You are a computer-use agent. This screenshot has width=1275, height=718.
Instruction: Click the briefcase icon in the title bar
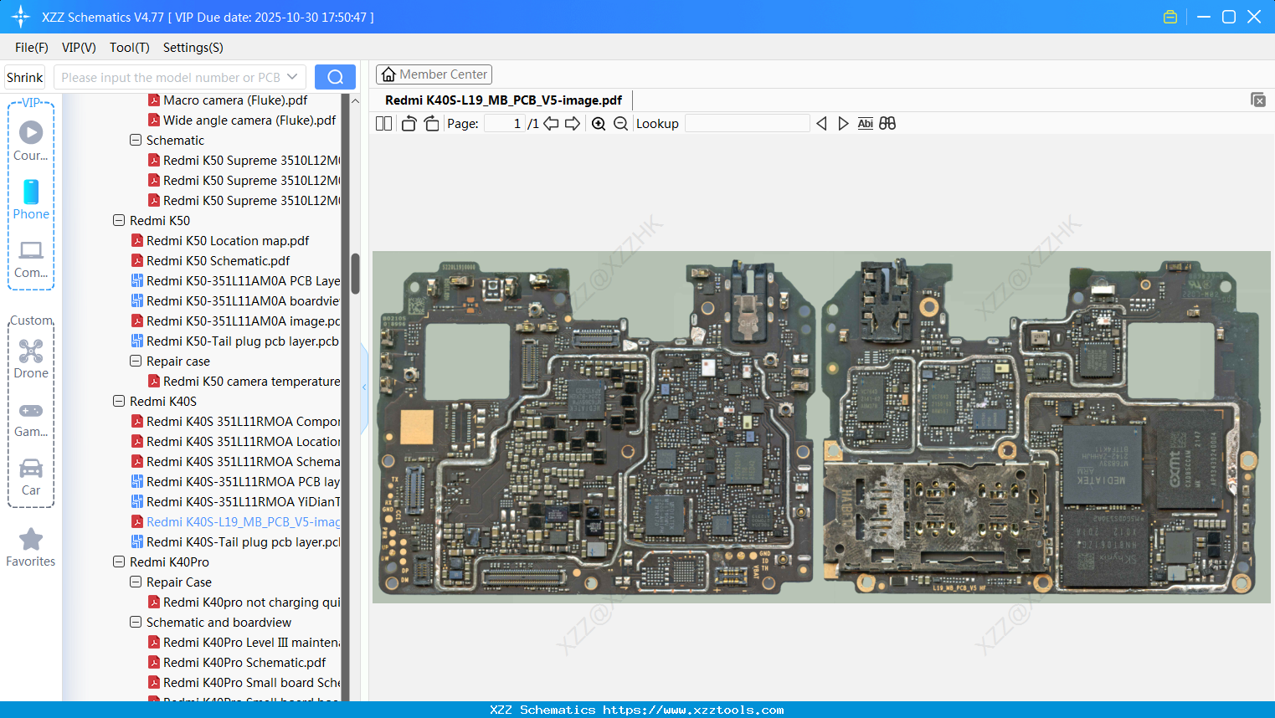pos(1170,16)
